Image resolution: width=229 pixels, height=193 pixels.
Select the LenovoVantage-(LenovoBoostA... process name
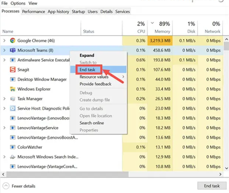coord(48,138)
